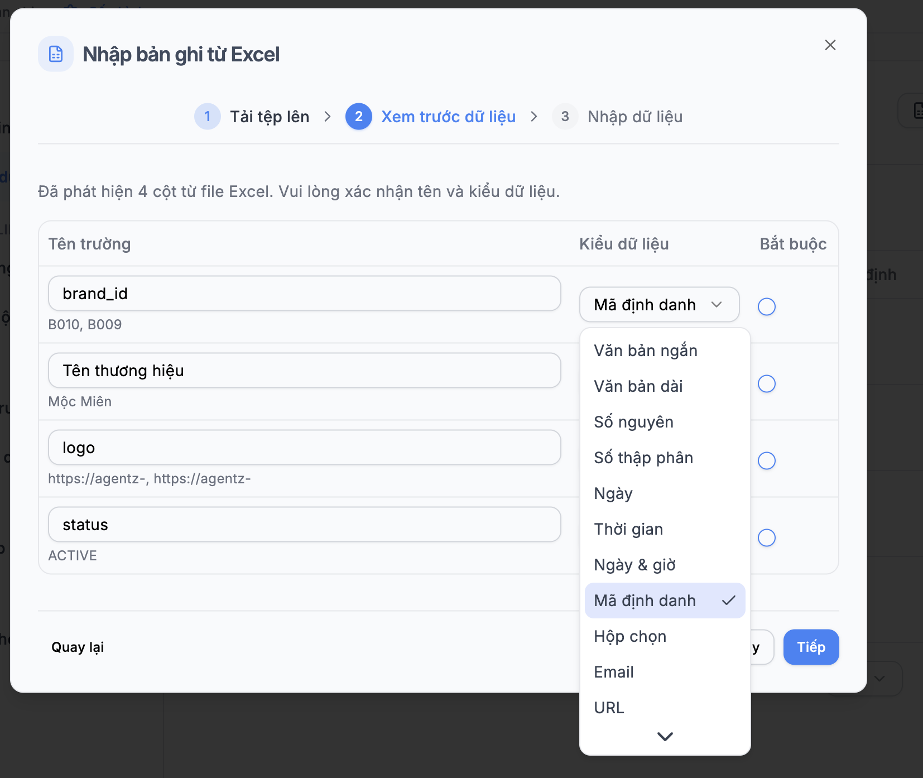923x778 pixels.
Task: Toggle the required radio for status
Action: pos(767,538)
